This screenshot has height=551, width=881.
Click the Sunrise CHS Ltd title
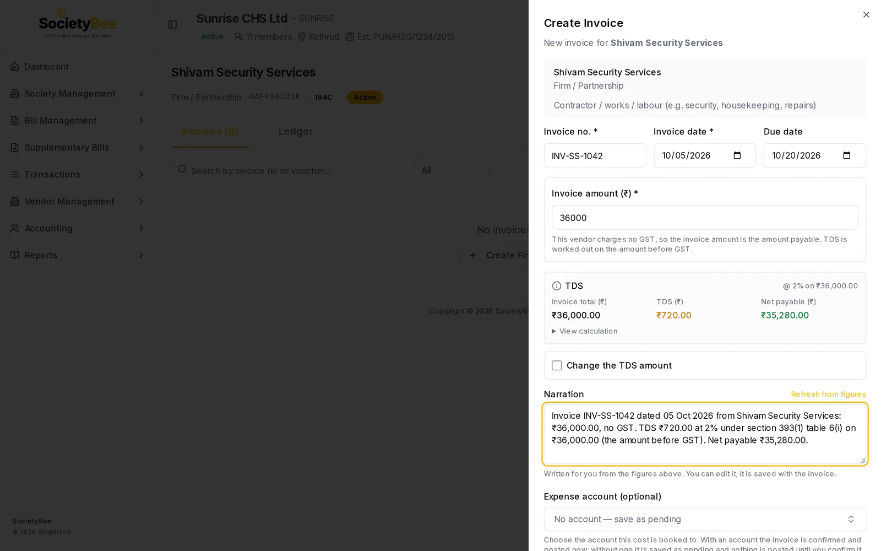tap(242, 18)
